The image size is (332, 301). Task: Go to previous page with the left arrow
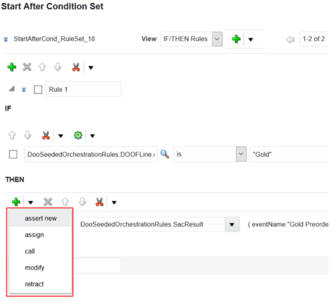[x=290, y=39]
